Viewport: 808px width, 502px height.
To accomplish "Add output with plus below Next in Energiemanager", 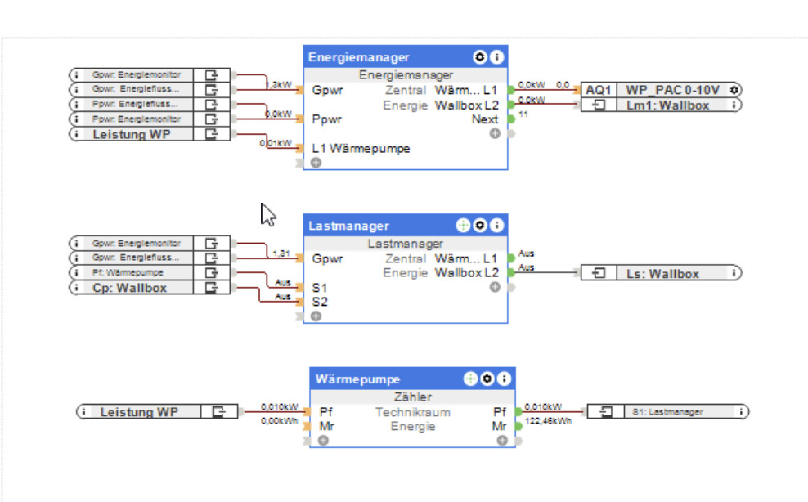I will click(x=495, y=133).
